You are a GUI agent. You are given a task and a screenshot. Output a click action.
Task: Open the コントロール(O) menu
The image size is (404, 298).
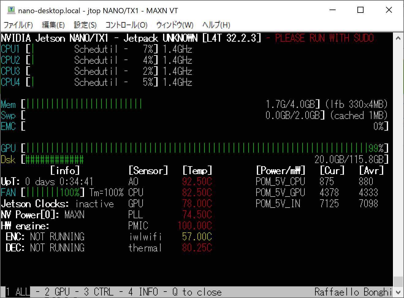pyautogui.click(x=126, y=25)
